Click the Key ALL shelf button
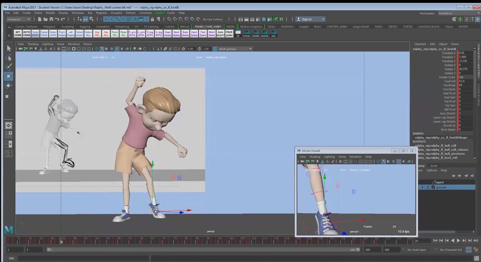Screen dimensions: 481x262 (x=106, y=33)
